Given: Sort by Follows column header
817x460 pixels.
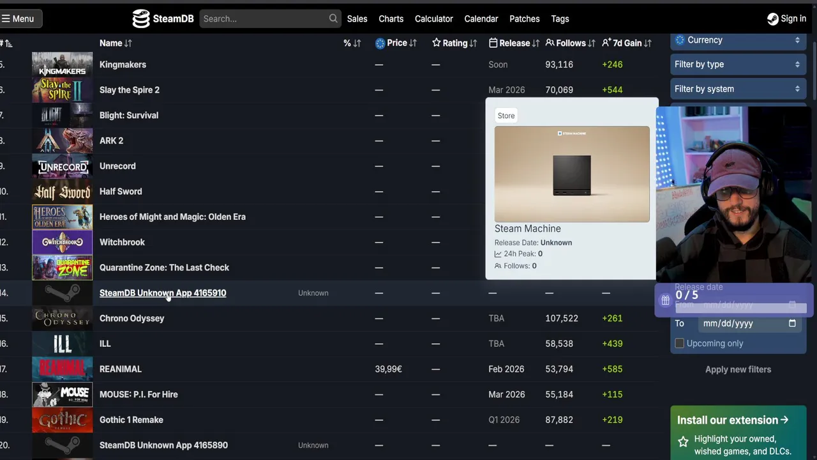Looking at the screenshot, I should click(570, 43).
